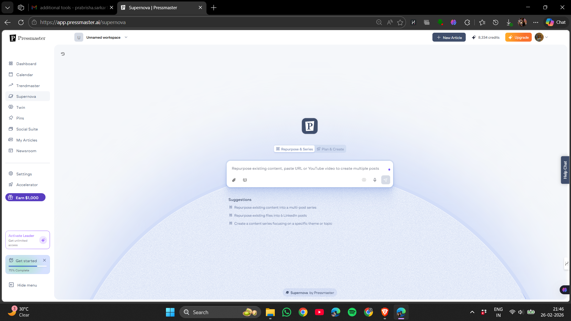
Task: Select Repurpose & Series mode
Action: point(294,149)
